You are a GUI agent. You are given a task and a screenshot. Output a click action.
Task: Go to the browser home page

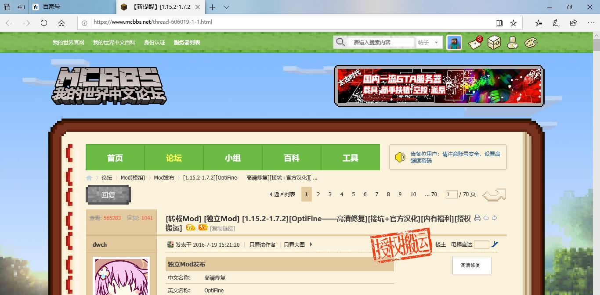click(x=61, y=23)
